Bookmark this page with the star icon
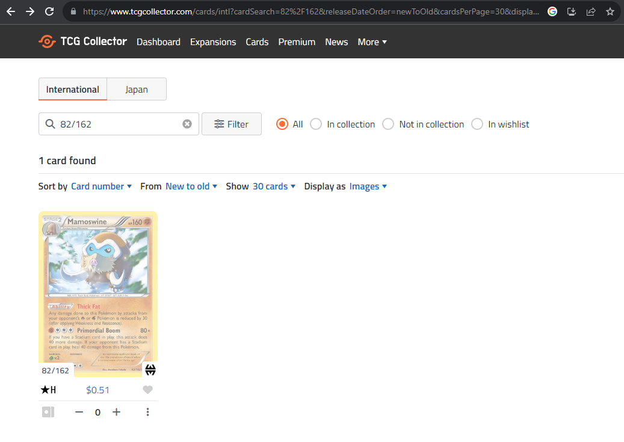Viewport: 624px width, 442px height. [x=610, y=11]
